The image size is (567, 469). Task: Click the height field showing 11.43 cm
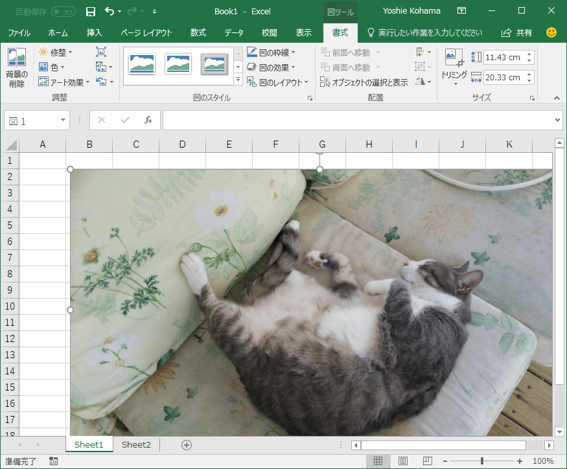click(503, 57)
